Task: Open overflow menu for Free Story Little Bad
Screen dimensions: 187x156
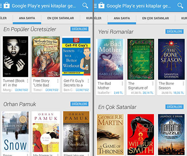Action: [x=58, y=81]
